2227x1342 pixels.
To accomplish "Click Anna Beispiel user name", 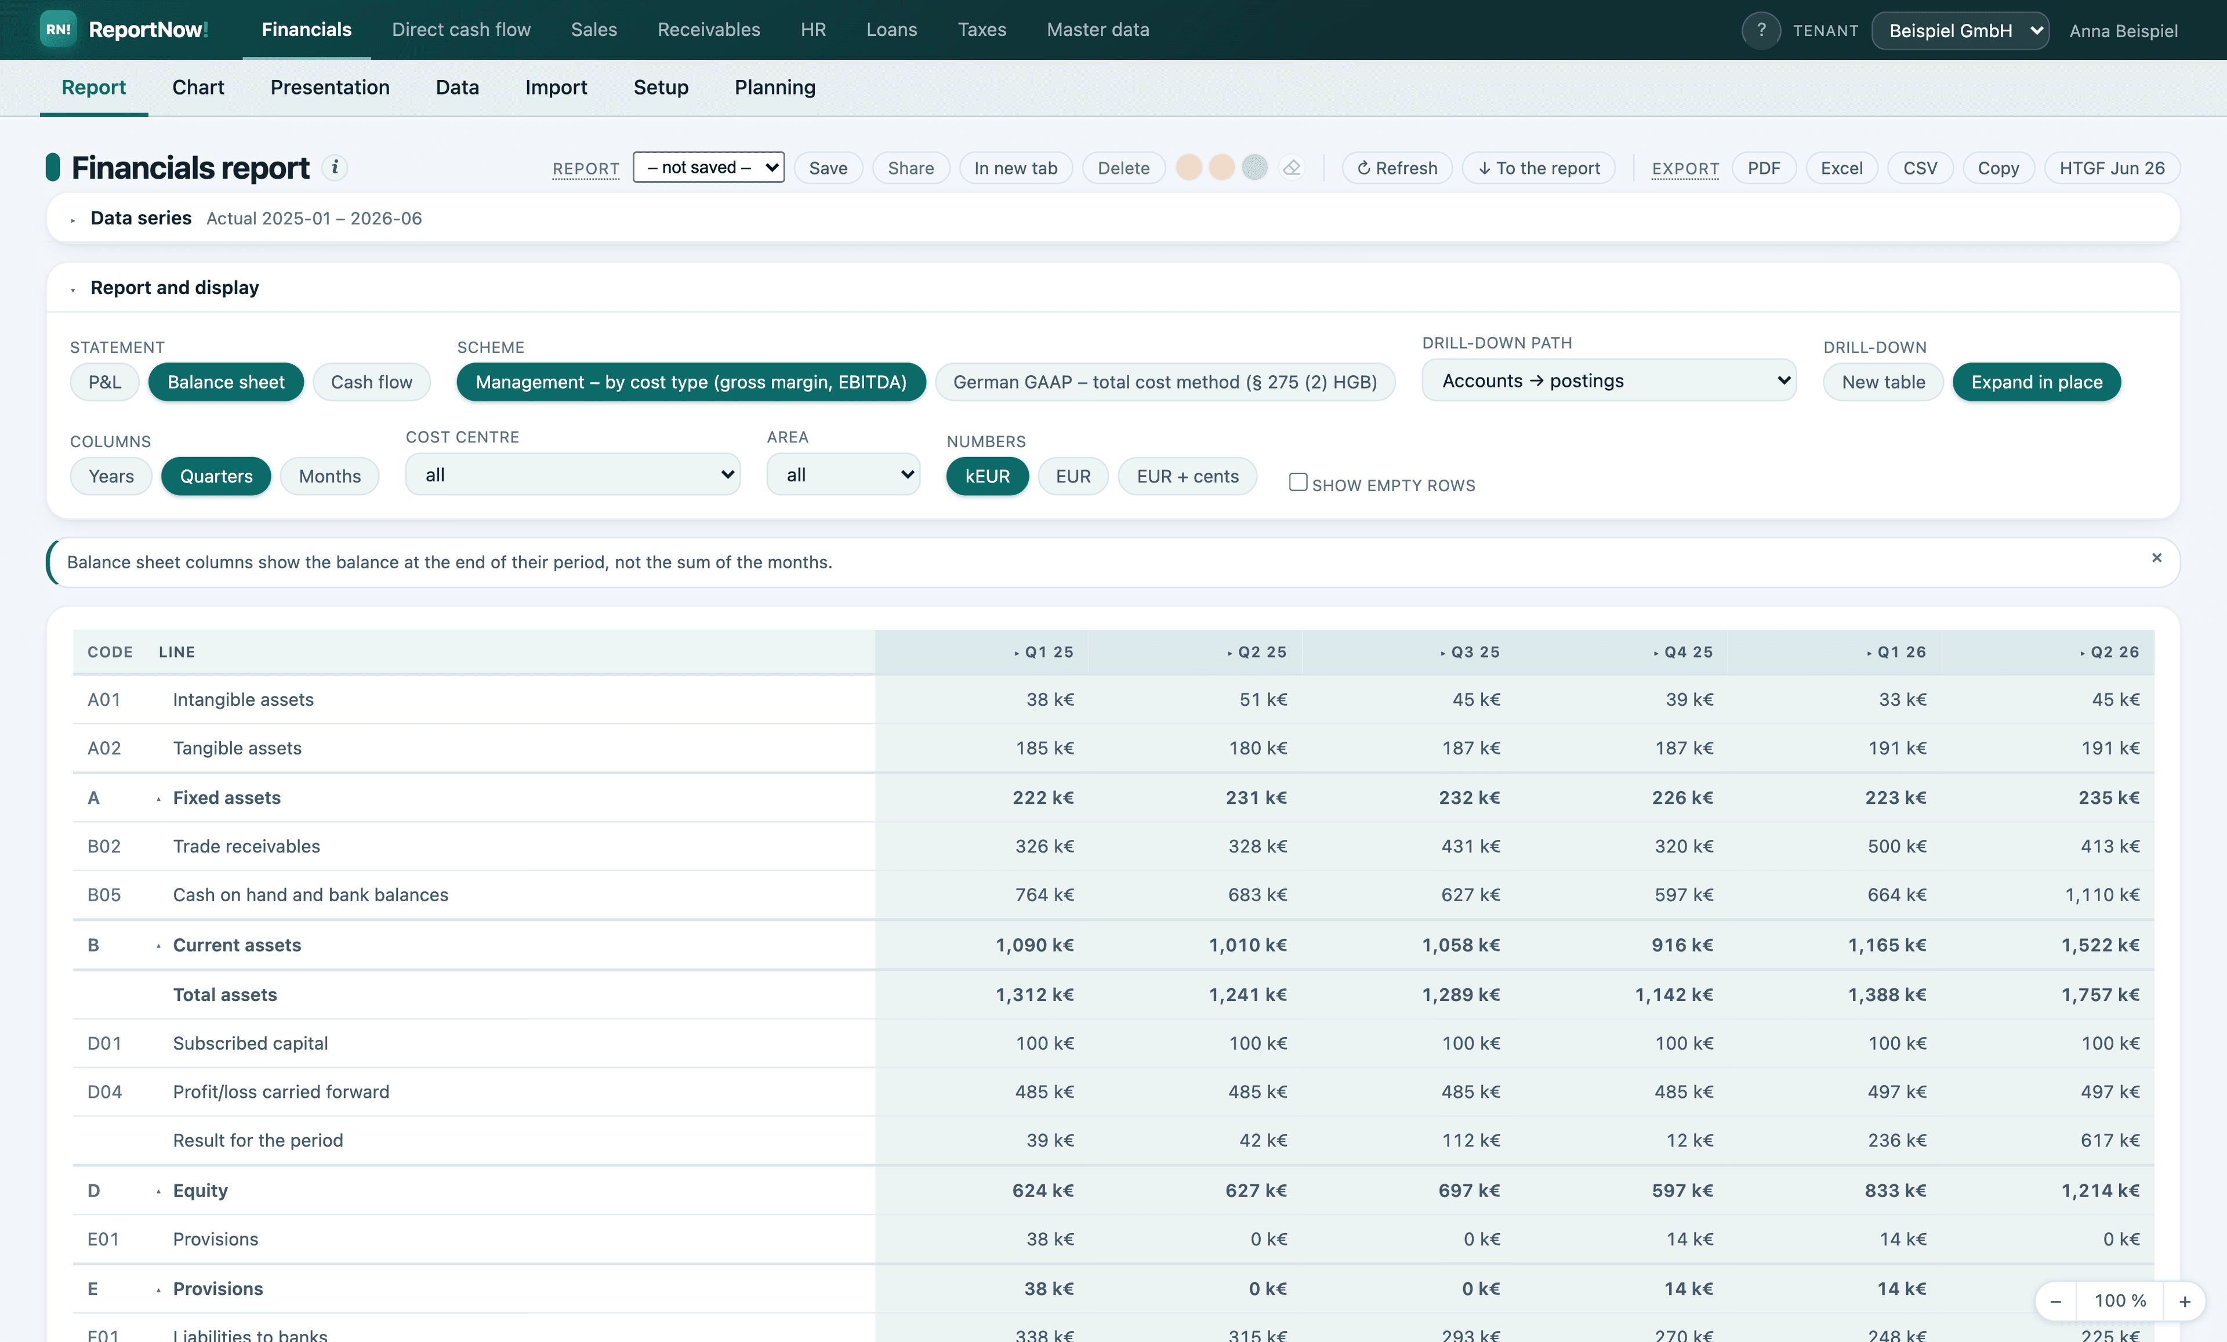I will (2123, 31).
